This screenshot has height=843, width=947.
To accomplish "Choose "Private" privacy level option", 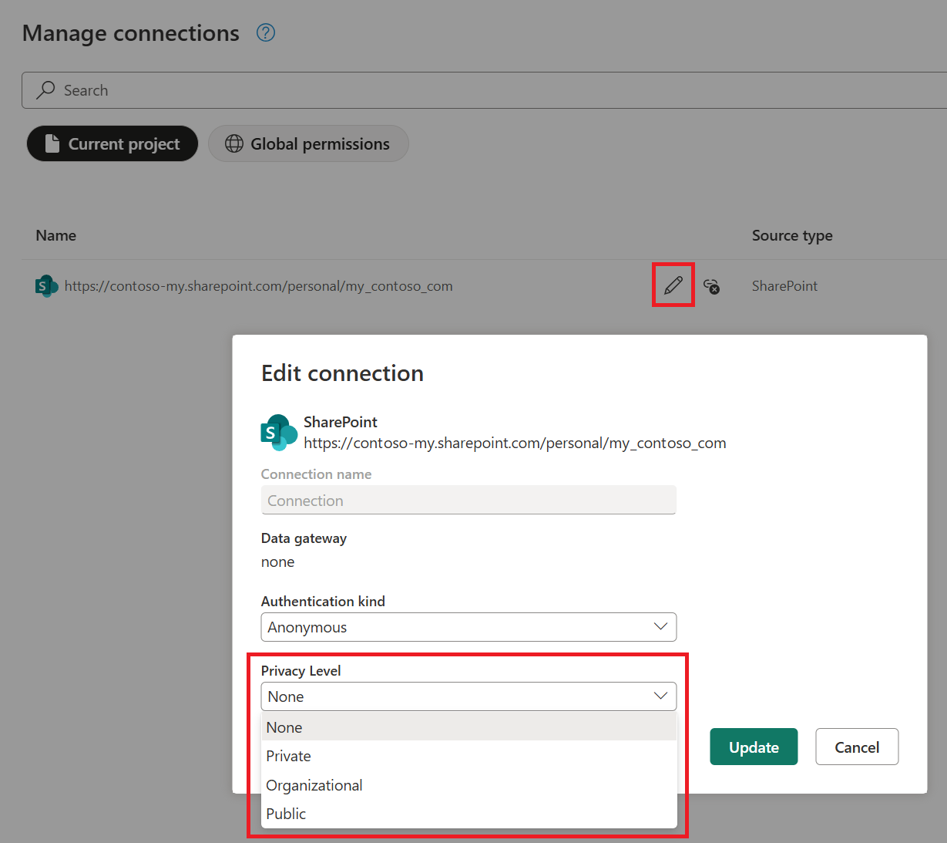I will 288,756.
